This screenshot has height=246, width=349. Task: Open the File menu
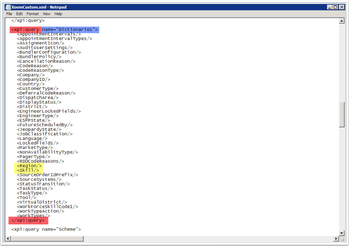coord(9,14)
